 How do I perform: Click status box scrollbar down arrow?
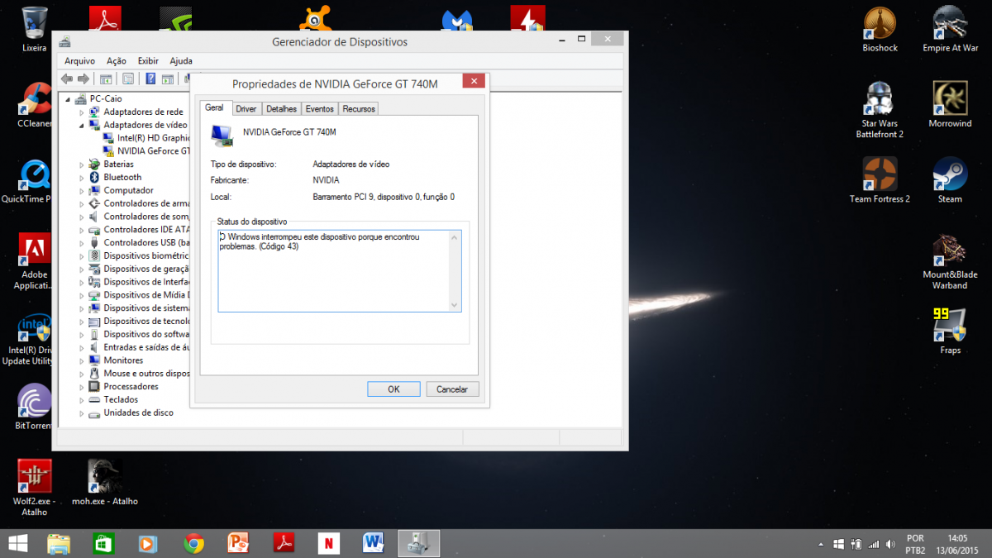(x=454, y=305)
